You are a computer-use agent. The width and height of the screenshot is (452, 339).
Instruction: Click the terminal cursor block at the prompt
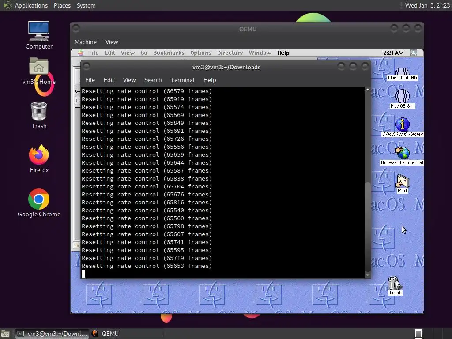pyautogui.click(x=83, y=274)
